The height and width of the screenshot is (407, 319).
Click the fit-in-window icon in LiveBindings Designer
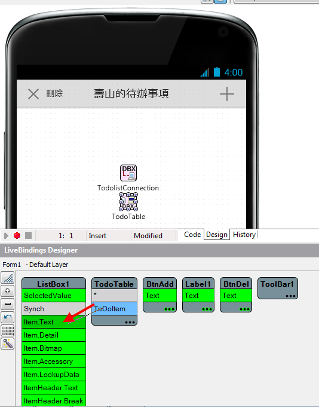coord(8,278)
